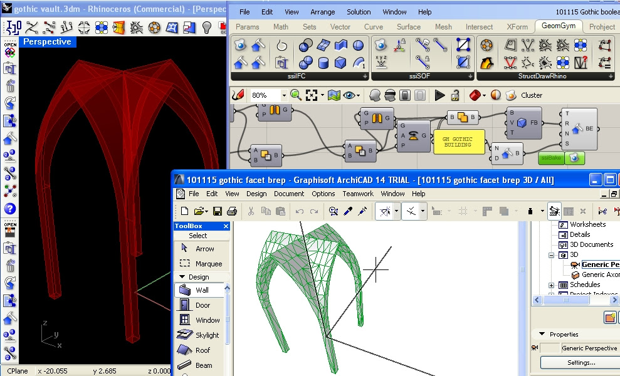Expand the Schedules tree node
This screenshot has height=376, width=620.
coord(551,285)
